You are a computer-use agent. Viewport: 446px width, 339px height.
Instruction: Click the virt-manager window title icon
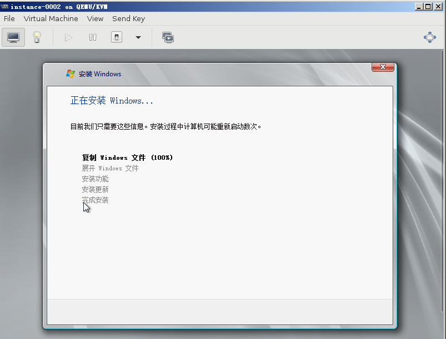4,6
